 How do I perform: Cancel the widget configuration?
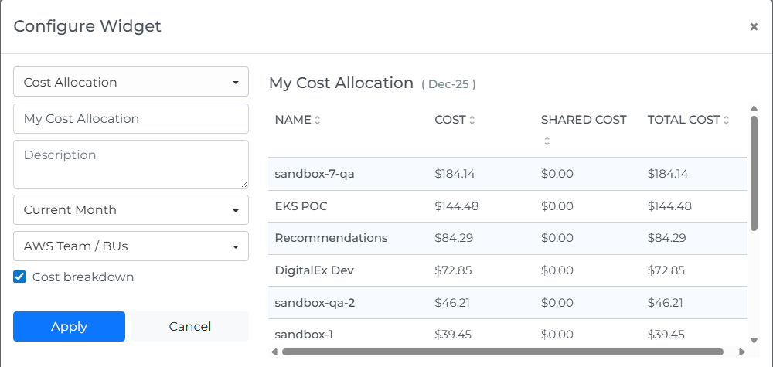coord(189,326)
